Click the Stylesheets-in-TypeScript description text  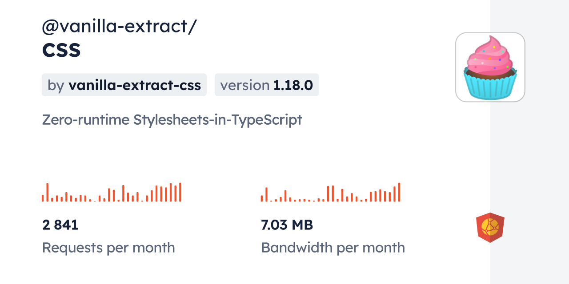coord(218,120)
